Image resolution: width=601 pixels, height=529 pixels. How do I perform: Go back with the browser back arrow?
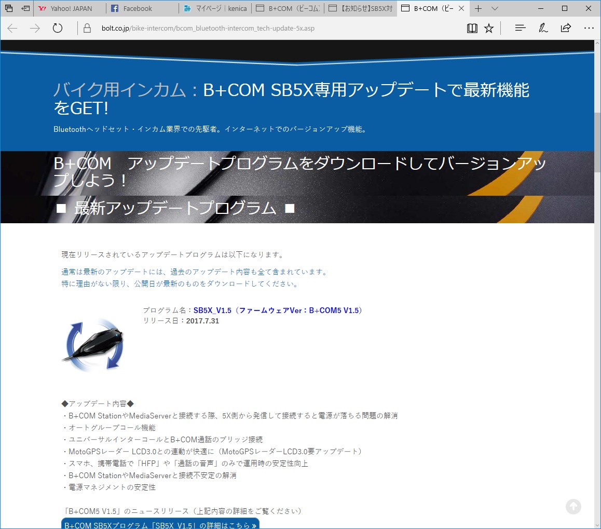pos(12,28)
